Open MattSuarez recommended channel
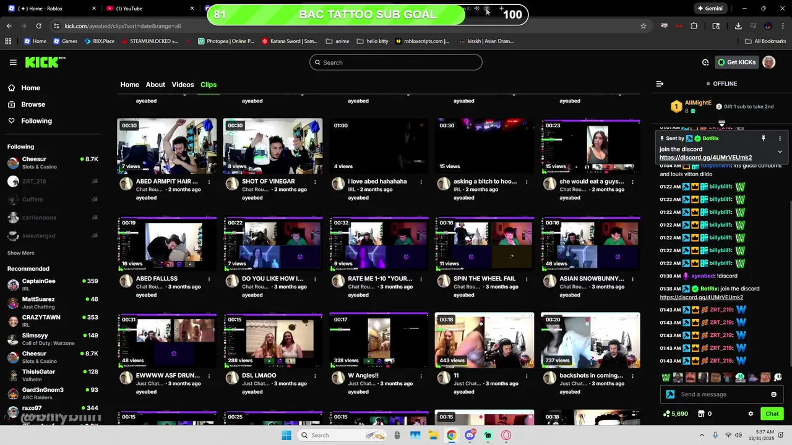792x445 pixels. click(x=53, y=303)
